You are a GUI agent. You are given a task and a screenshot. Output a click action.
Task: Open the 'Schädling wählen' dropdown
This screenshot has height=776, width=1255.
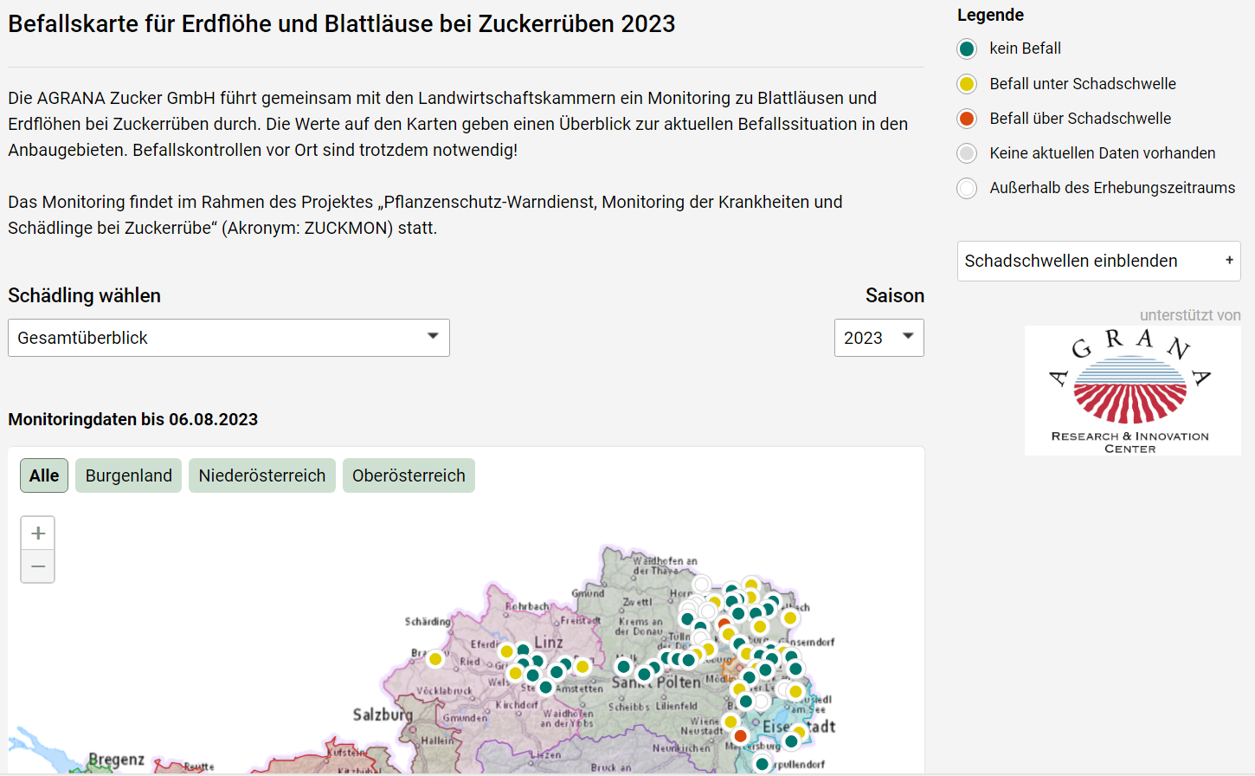pyautogui.click(x=228, y=337)
